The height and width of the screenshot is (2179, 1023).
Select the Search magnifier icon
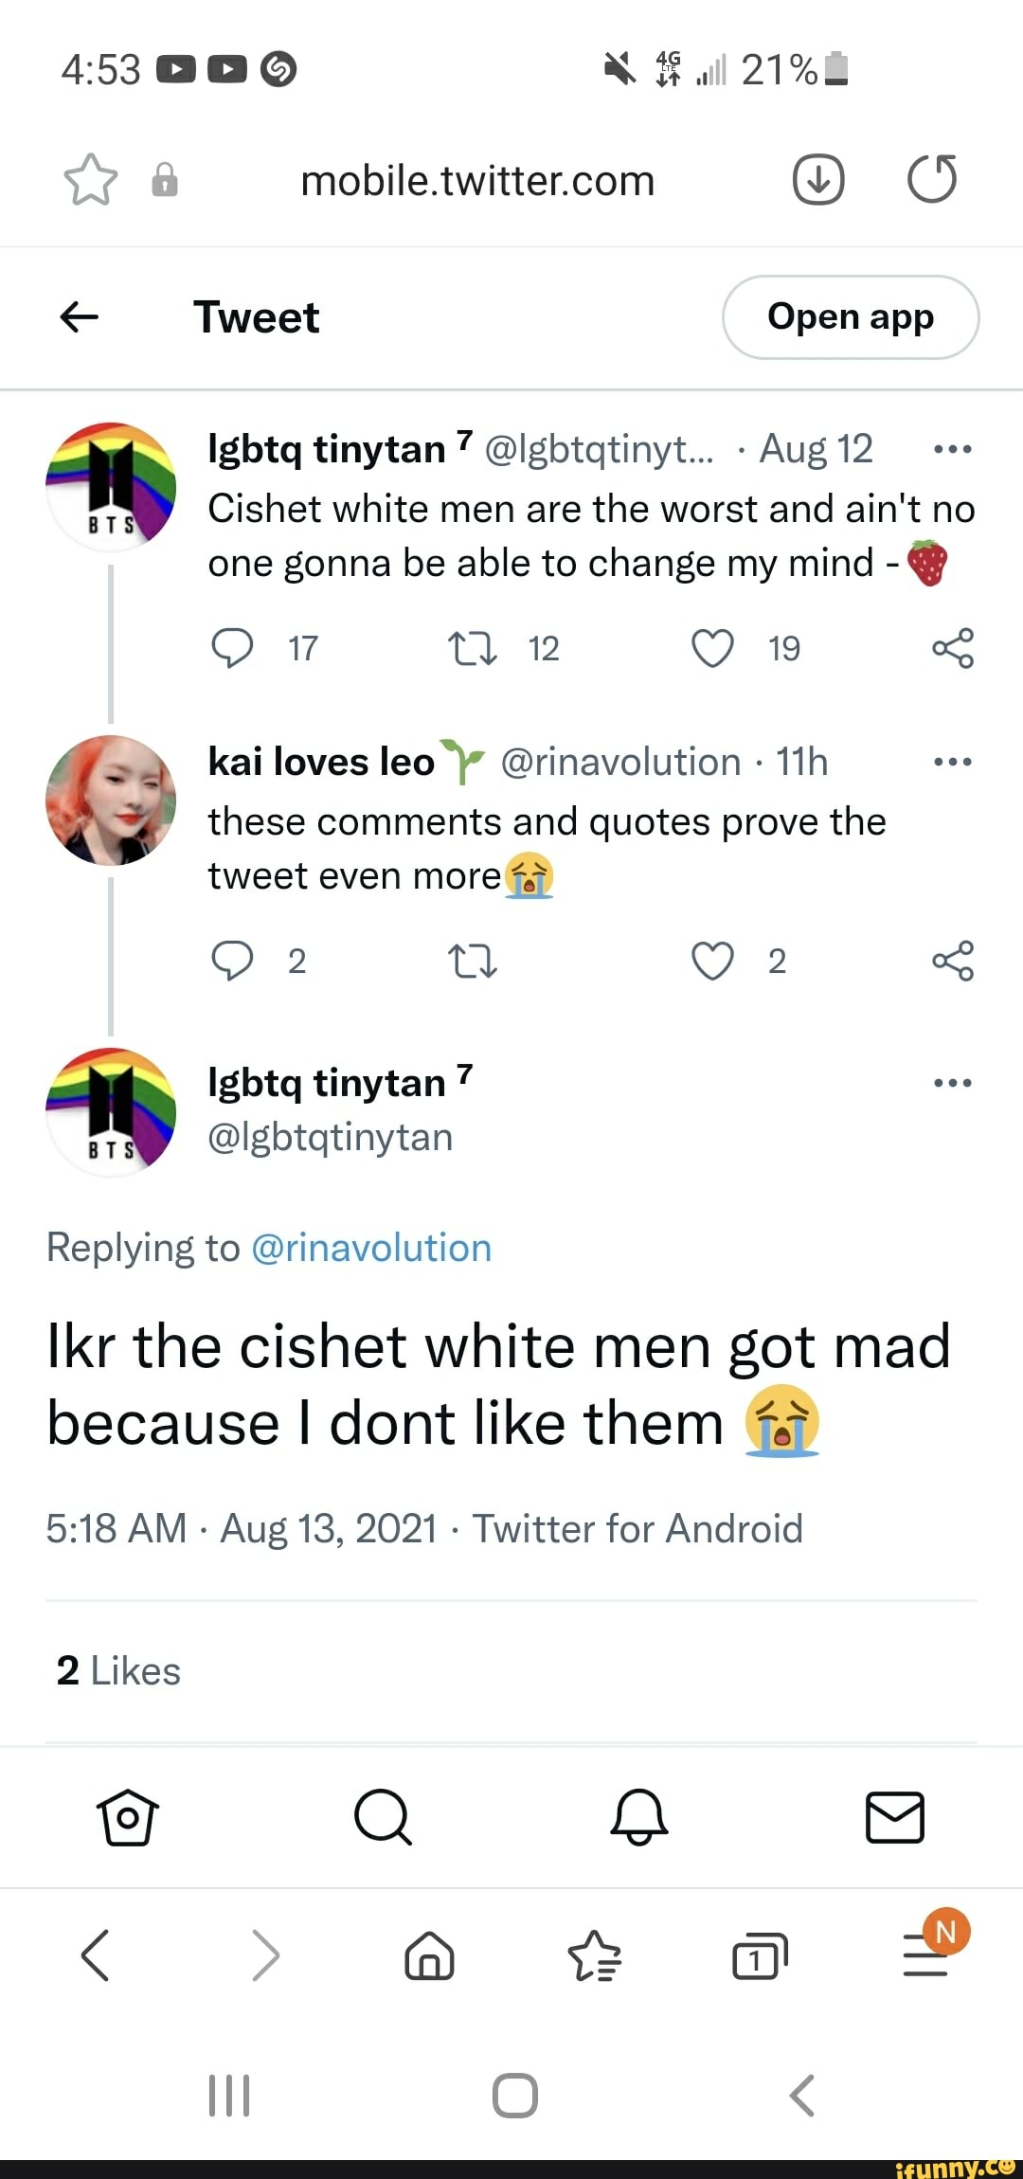(383, 1817)
